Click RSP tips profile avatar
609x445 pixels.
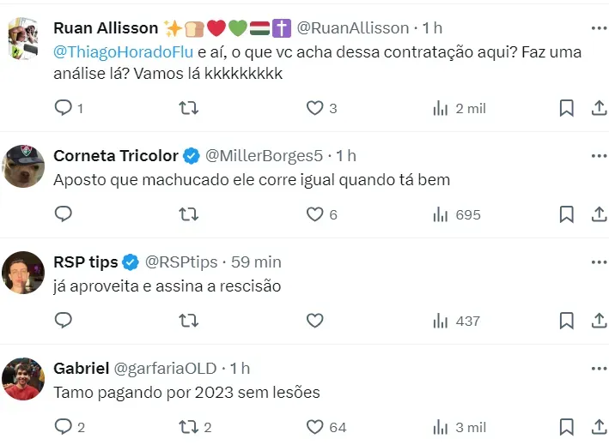click(x=23, y=273)
